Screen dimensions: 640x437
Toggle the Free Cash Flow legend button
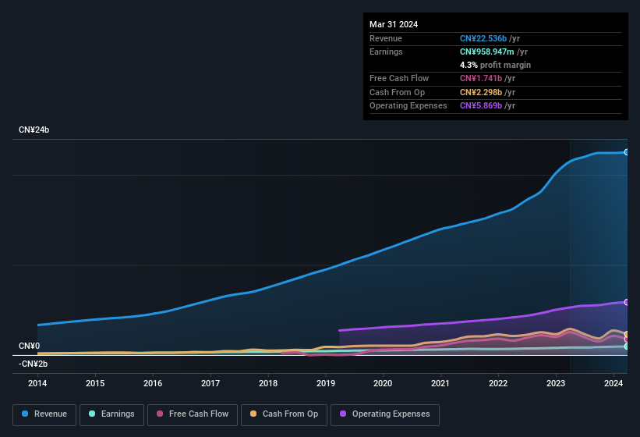click(193, 414)
